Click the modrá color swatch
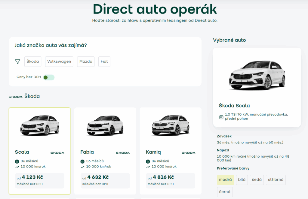Image resolution: width=308 pixels, height=199 pixels. 225,180
